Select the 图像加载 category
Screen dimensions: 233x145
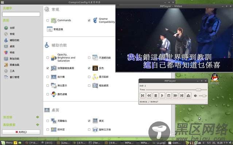tap(12, 65)
